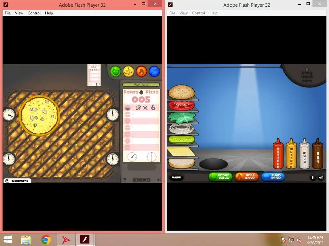Screen dimensions: 329x246
Task: Pick up the bottom bun ingredient
Action: [x=182, y=163]
